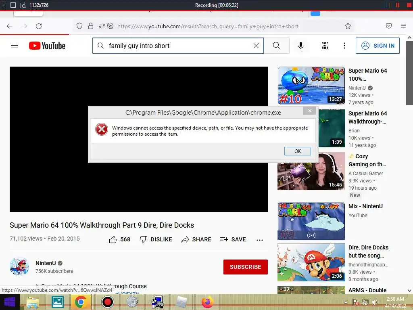Click the taskbar clock 2:50 AM
Viewport: 413px width, 310px height.
pyautogui.click(x=395, y=299)
